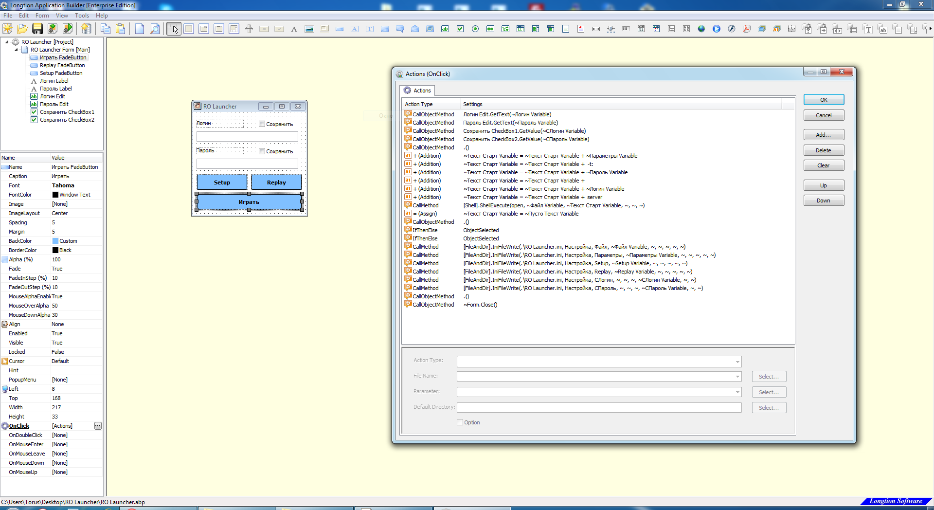
Task: Select Логин Edit in the project tree
Action: (x=53, y=96)
